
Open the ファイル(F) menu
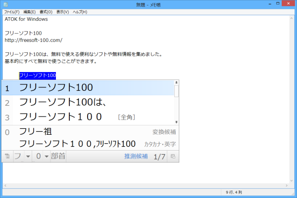tap(12, 12)
